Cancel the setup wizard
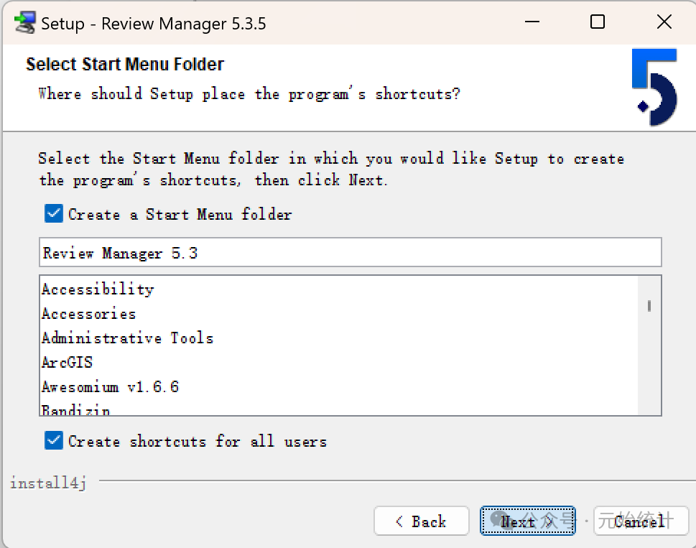This screenshot has height=548, width=696. pyautogui.click(x=641, y=521)
